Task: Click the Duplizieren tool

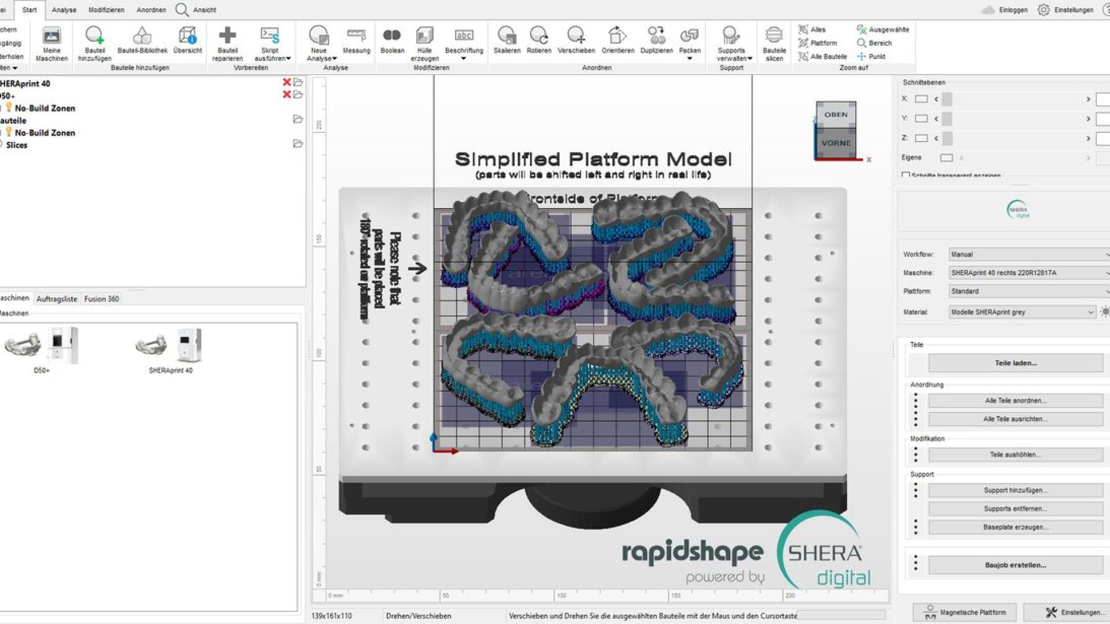Action: [x=656, y=40]
